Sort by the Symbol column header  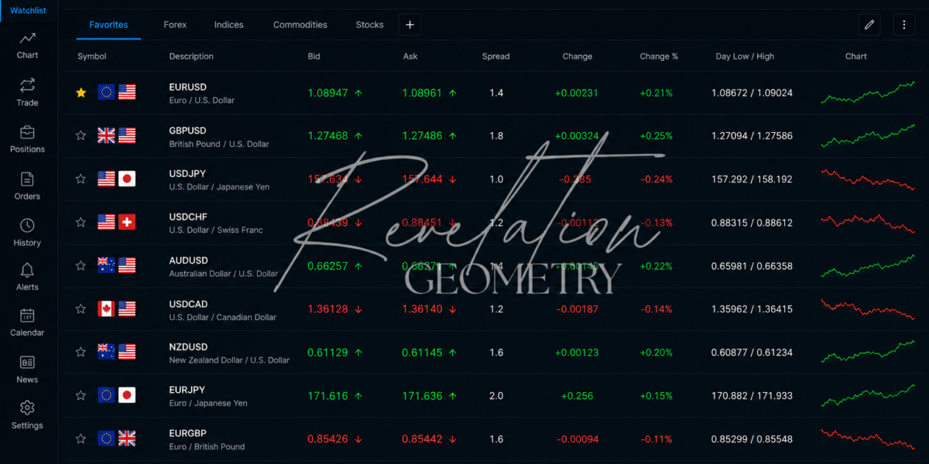tap(92, 56)
